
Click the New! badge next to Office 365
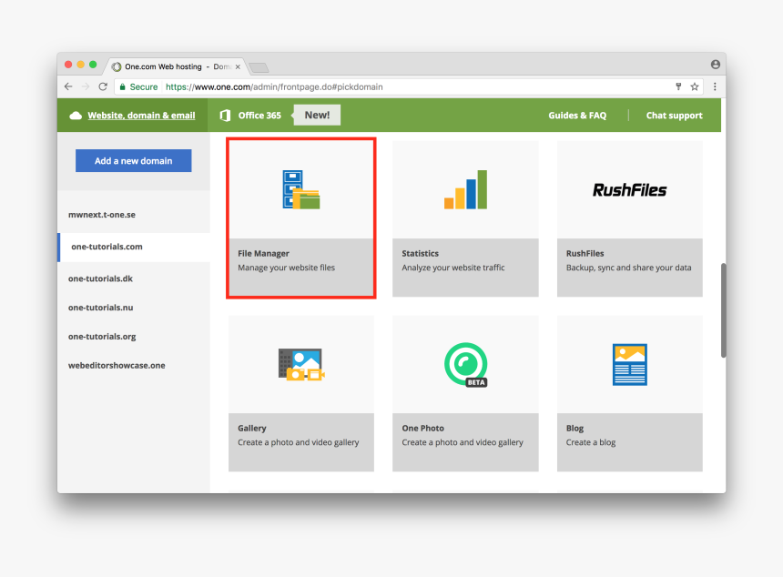[317, 115]
